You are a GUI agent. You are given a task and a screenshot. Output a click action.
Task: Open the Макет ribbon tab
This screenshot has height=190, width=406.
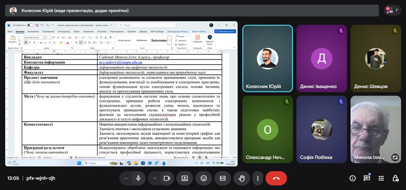click(77, 31)
